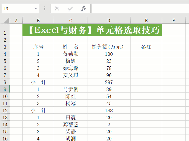Select the cell with name 安又琪
189x141 pixels.
pyautogui.click(x=71, y=75)
